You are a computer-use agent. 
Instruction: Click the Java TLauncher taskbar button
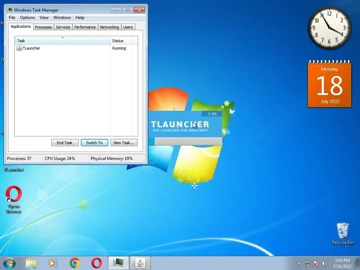click(140, 263)
